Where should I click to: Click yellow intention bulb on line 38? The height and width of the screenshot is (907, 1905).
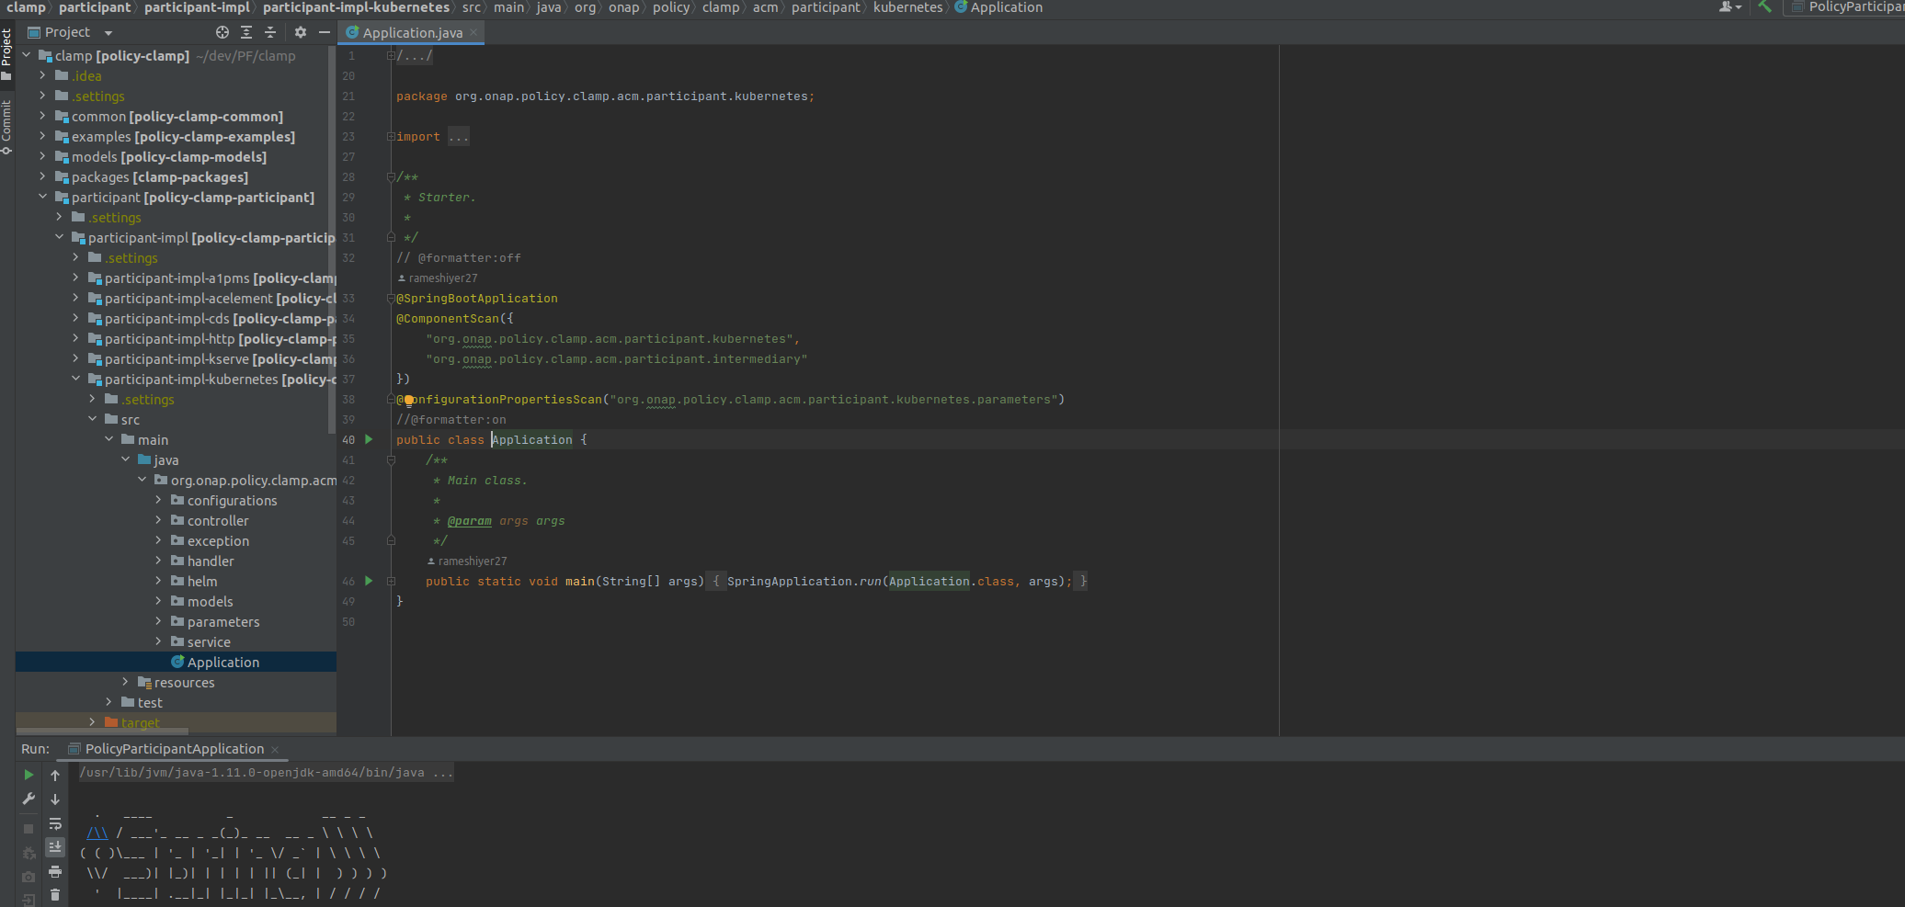point(409,400)
